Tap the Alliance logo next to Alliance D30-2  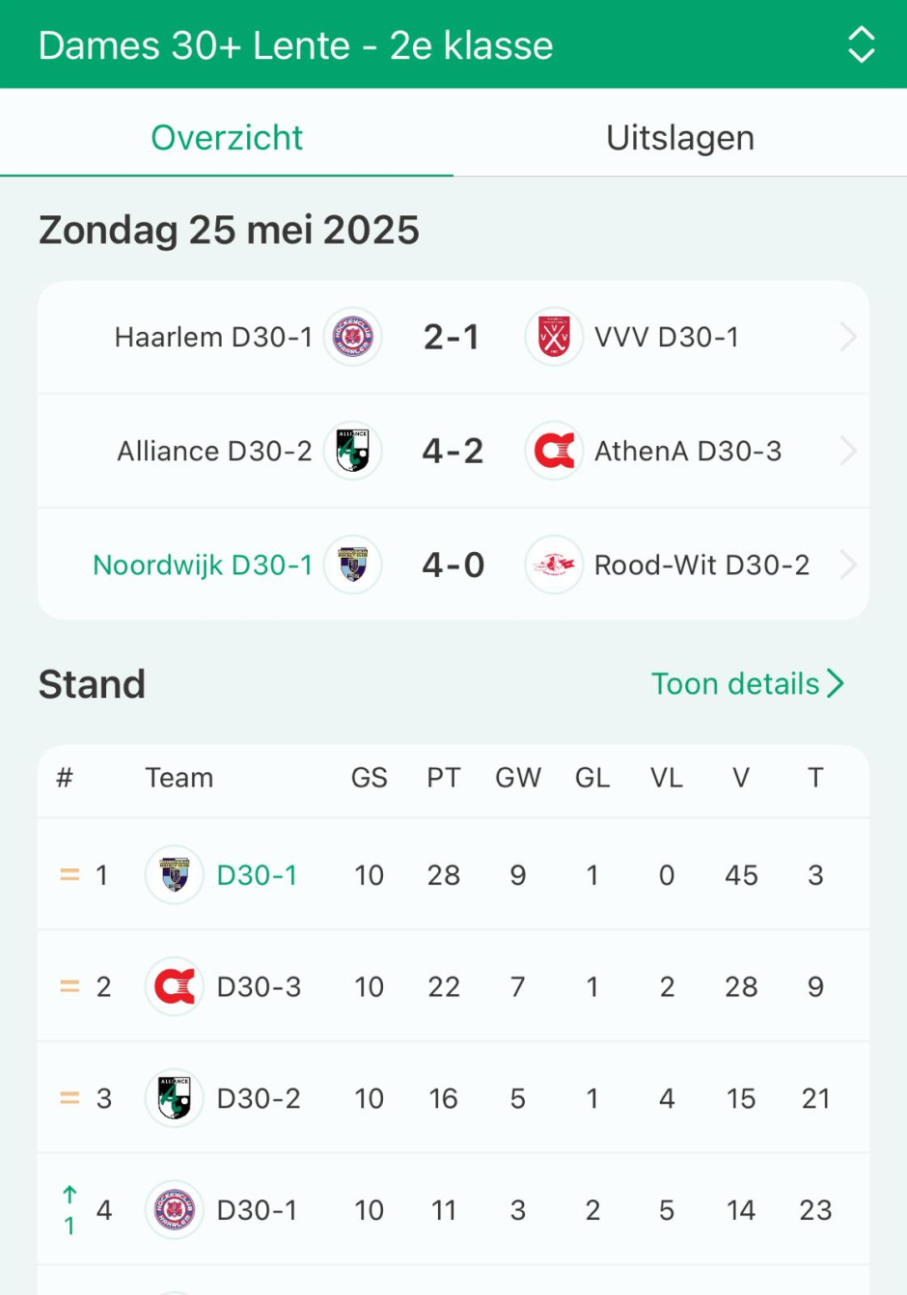pos(353,451)
